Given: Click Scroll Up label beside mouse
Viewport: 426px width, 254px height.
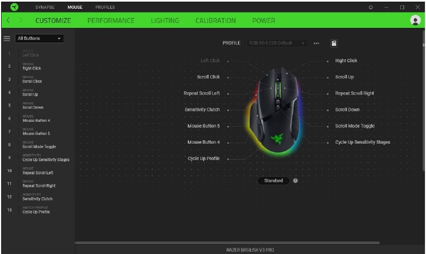Looking at the screenshot, I should point(344,77).
